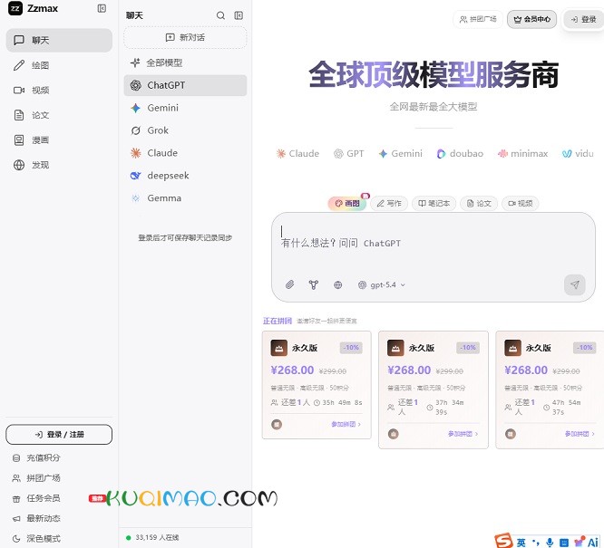Toggle web search globe icon in input
604x548 pixels.
point(338,284)
